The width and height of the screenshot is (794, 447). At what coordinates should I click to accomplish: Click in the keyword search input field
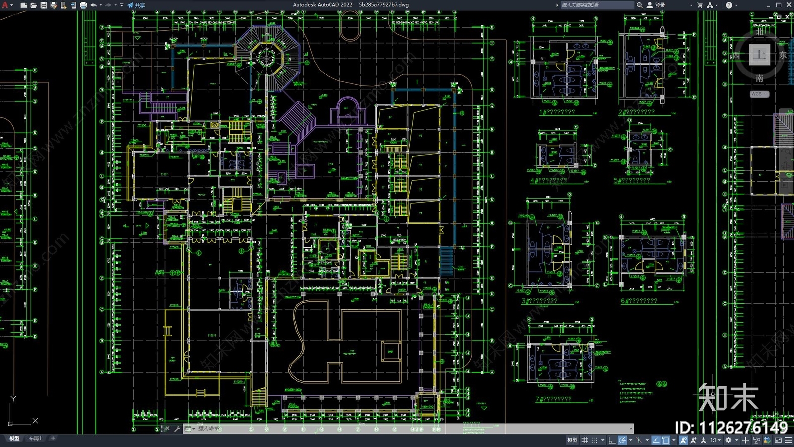pyautogui.click(x=597, y=5)
